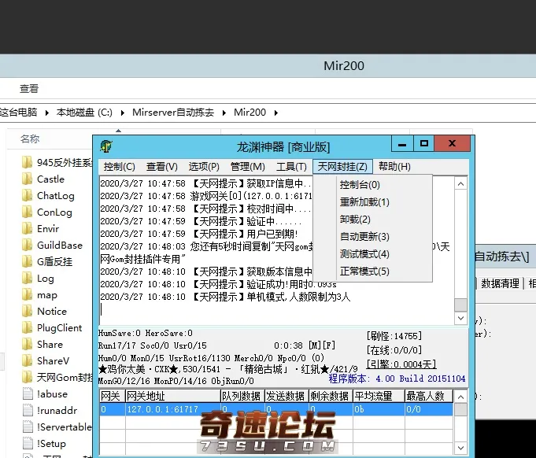The width and height of the screenshot is (536, 458).
Task: Select the 天网Gom封挂 folder icon
Action: [27, 377]
